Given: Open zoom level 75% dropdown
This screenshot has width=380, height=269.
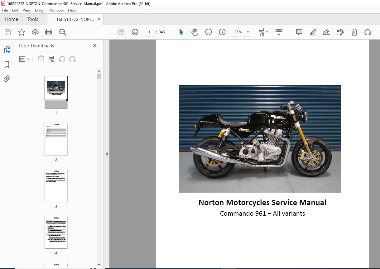Looking at the screenshot, I should tap(242, 32).
